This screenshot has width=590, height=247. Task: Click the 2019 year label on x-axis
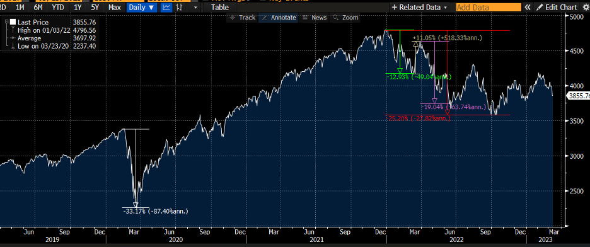[x=52, y=239]
